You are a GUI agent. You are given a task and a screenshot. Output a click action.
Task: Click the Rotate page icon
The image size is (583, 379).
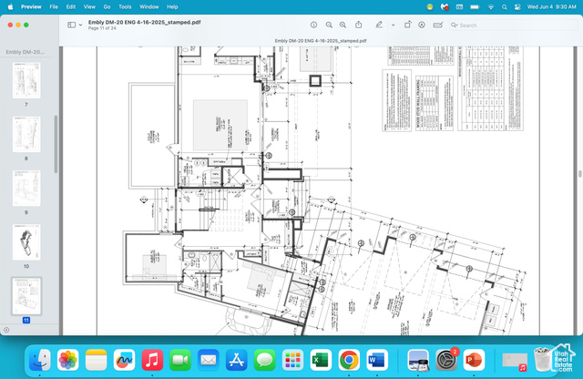[406, 25]
